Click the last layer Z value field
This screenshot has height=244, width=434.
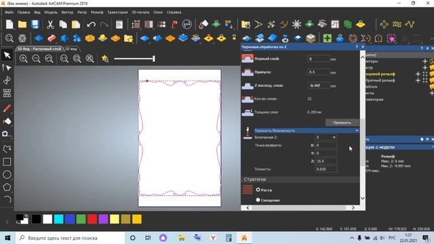point(319,85)
